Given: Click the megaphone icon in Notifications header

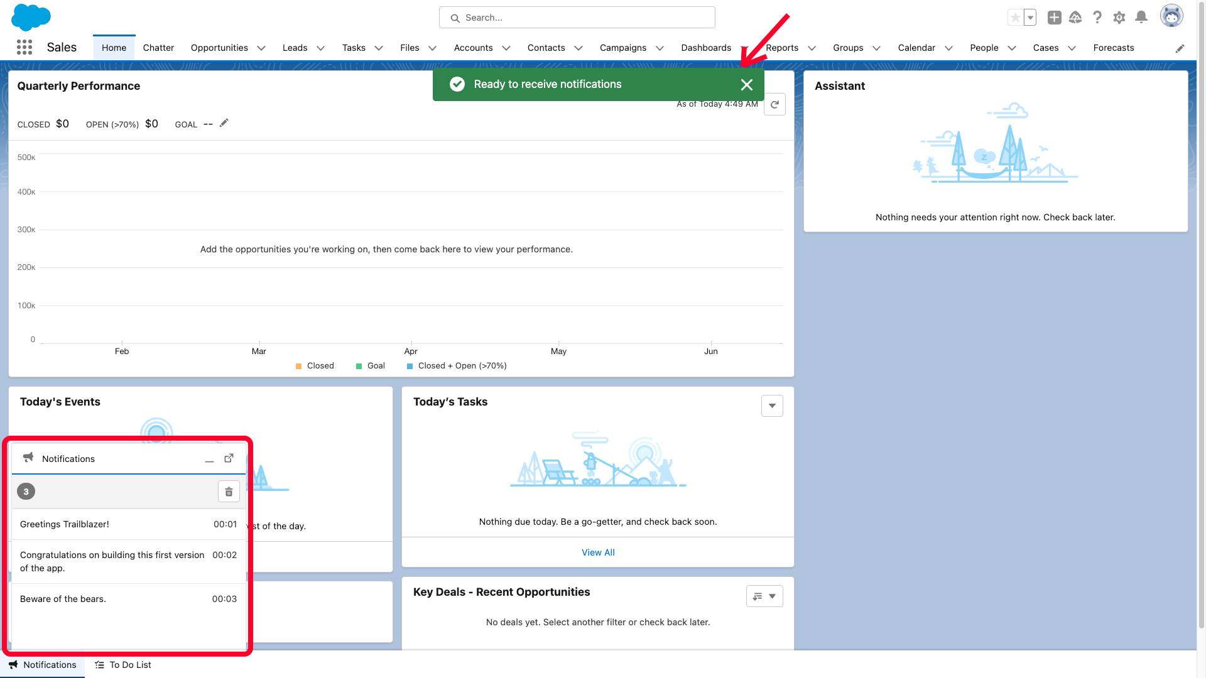Looking at the screenshot, I should pos(28,458).
